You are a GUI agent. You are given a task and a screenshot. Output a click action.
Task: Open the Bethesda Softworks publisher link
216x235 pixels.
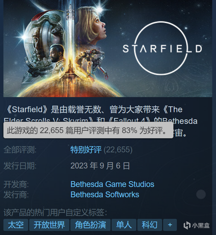[x=105, y=195]
